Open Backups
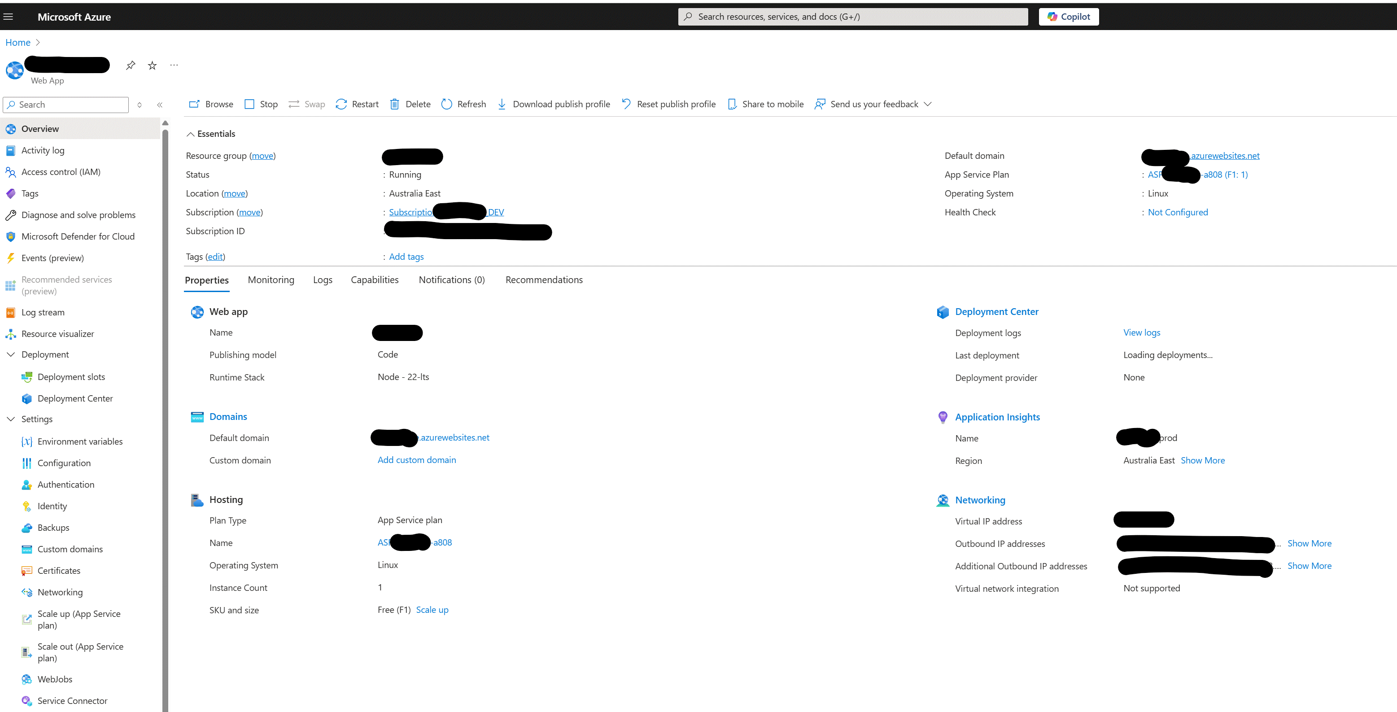Viewport: 1397px width, 712px height. [x=53, y=528]
